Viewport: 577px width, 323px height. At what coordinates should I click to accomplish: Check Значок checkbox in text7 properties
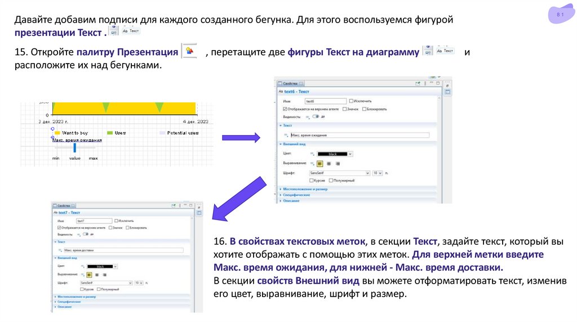tap(110, 228)
